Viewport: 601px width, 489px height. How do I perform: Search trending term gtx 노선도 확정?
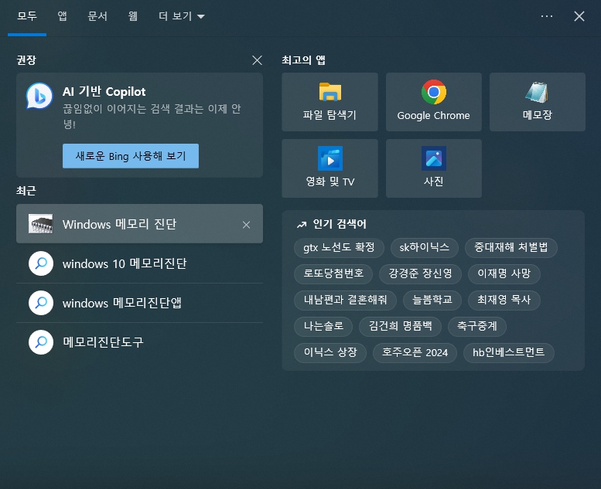tap(339, 247)
